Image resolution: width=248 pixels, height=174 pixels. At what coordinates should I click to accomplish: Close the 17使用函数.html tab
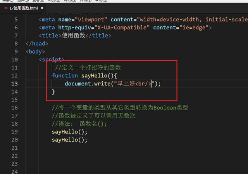[x=42, y=8]
